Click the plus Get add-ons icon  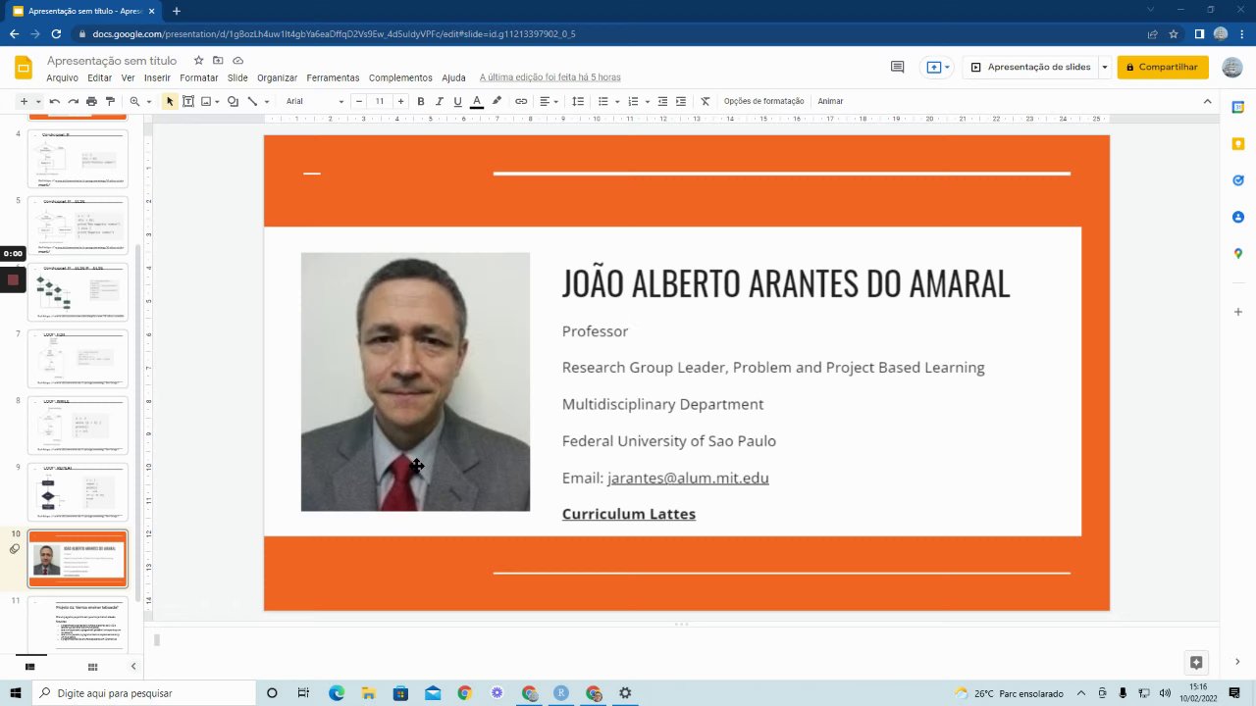coord(1238,312)
